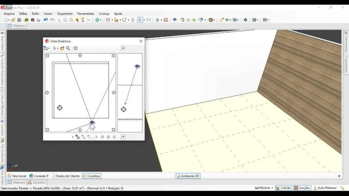Open the Mostrar dropdown
Image resolution: width=349 pixels, height=196 pixels.
pos(264,188)
